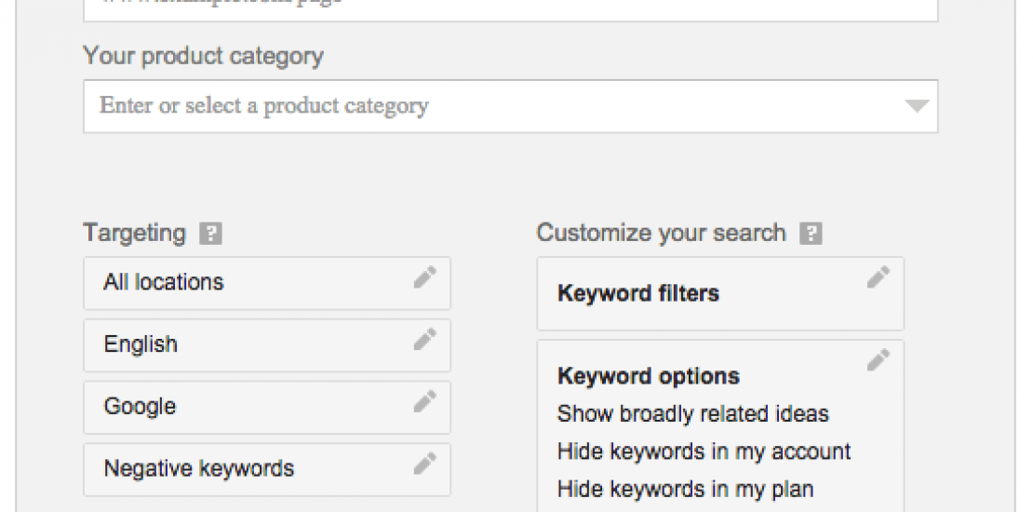Open the Google network targeting box
The image size is (1033, 512).
click(251, 407)
